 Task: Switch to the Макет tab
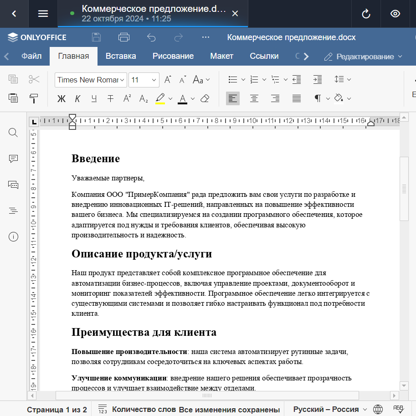(x=221, y=56)
